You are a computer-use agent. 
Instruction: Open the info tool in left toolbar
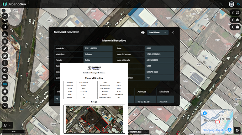[x=5, y=63]
